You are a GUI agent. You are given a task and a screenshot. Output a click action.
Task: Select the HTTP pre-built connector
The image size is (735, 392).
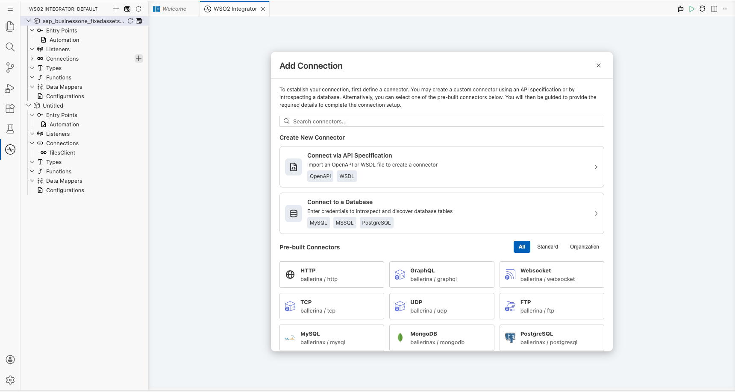coord(332,275)
